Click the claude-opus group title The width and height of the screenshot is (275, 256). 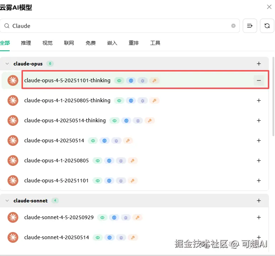pos(28,64)
